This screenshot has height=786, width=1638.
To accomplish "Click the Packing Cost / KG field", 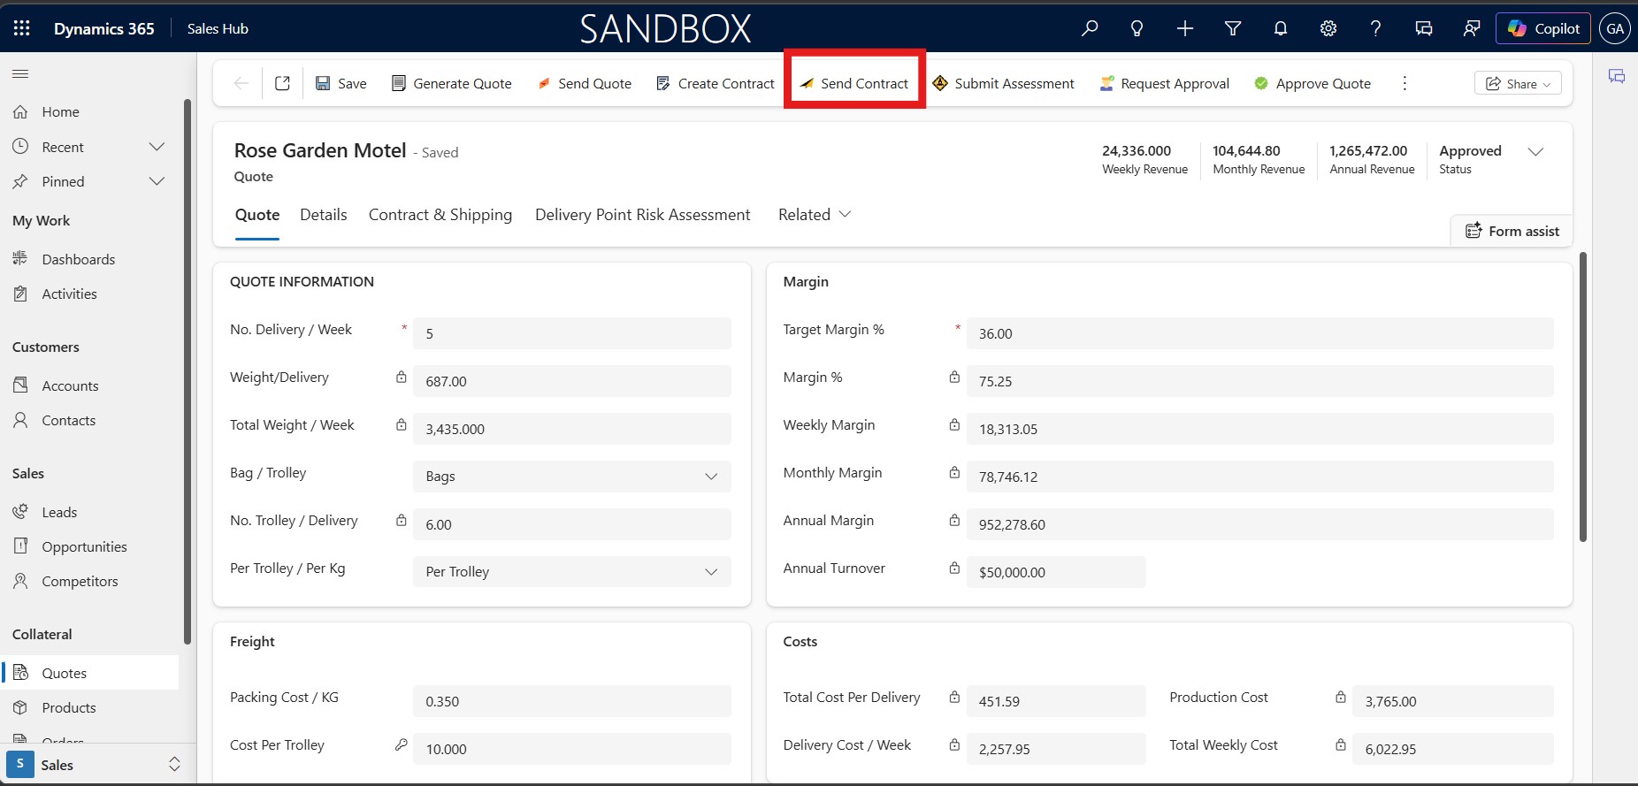I will coord(572,701).
